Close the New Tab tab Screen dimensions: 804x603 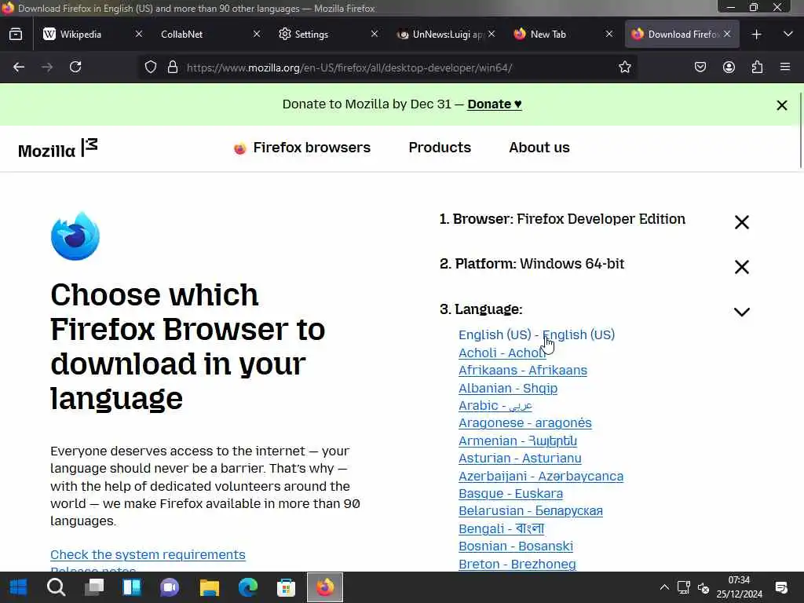coord(609,34)
